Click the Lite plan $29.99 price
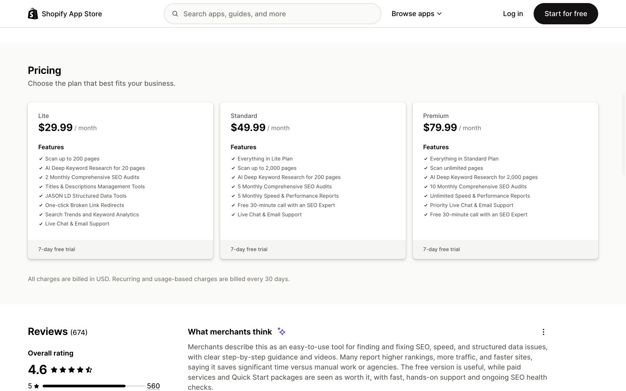Image resolution: width=626 pixels, height=391 pixels. tap(55, 127)
